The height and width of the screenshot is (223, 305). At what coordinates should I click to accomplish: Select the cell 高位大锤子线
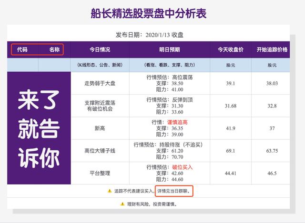100,151
